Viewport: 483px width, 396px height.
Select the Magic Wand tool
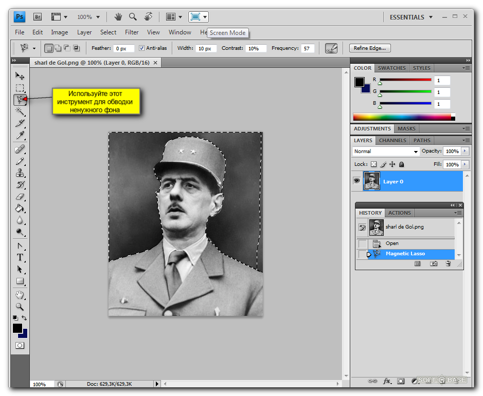[20, 111]
